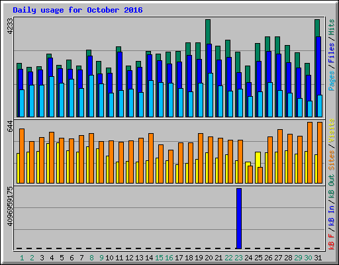Image resolution: width=339 pixels, height=265 pixels.
Task: Click day label 14 on the x-axis
Action: point(149,258)
